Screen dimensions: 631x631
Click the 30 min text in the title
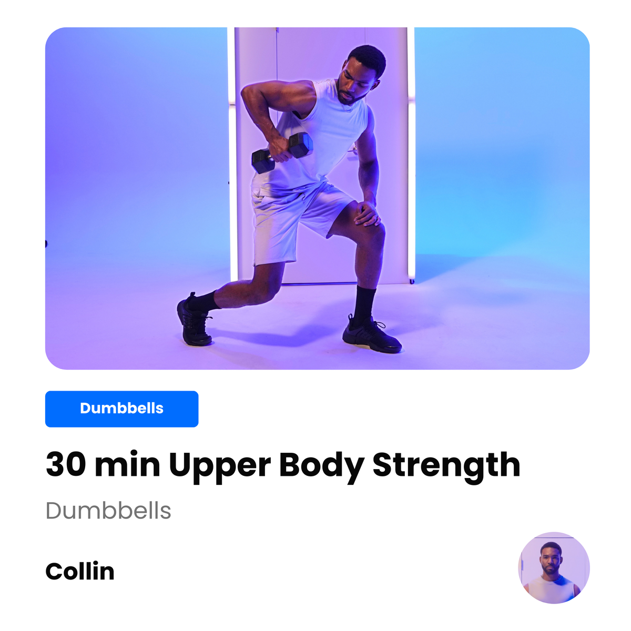point(103,465)
